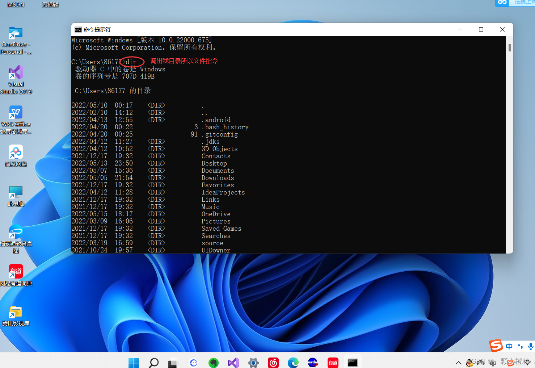Click the Command Prompt title bar icon
Viewport: 535px width, 368px height.
pyautogui.click(x=78, y=30)
